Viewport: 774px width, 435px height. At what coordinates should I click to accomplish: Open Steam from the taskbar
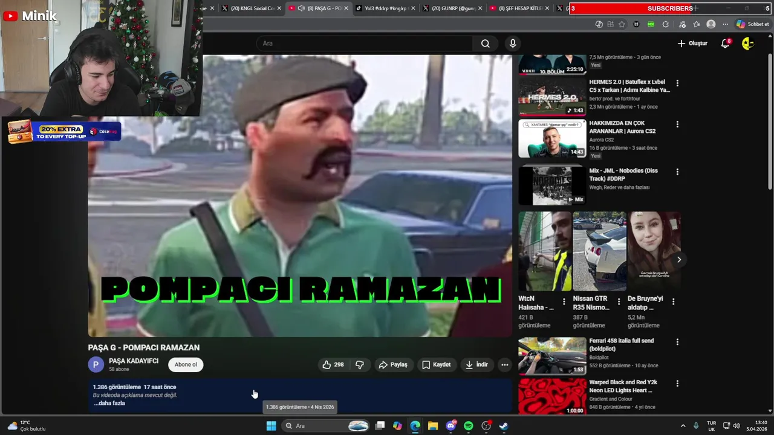(x=504, y=426)
